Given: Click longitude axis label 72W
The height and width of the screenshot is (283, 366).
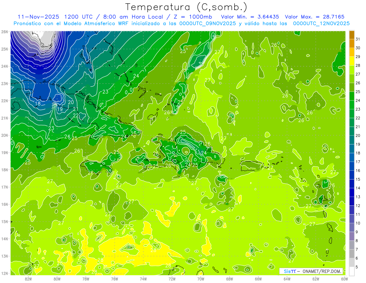Looking at the screenshot, I should [172, 279].
